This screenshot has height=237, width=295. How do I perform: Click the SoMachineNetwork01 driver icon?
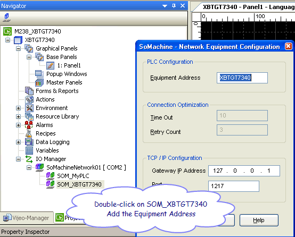(40, 167)
